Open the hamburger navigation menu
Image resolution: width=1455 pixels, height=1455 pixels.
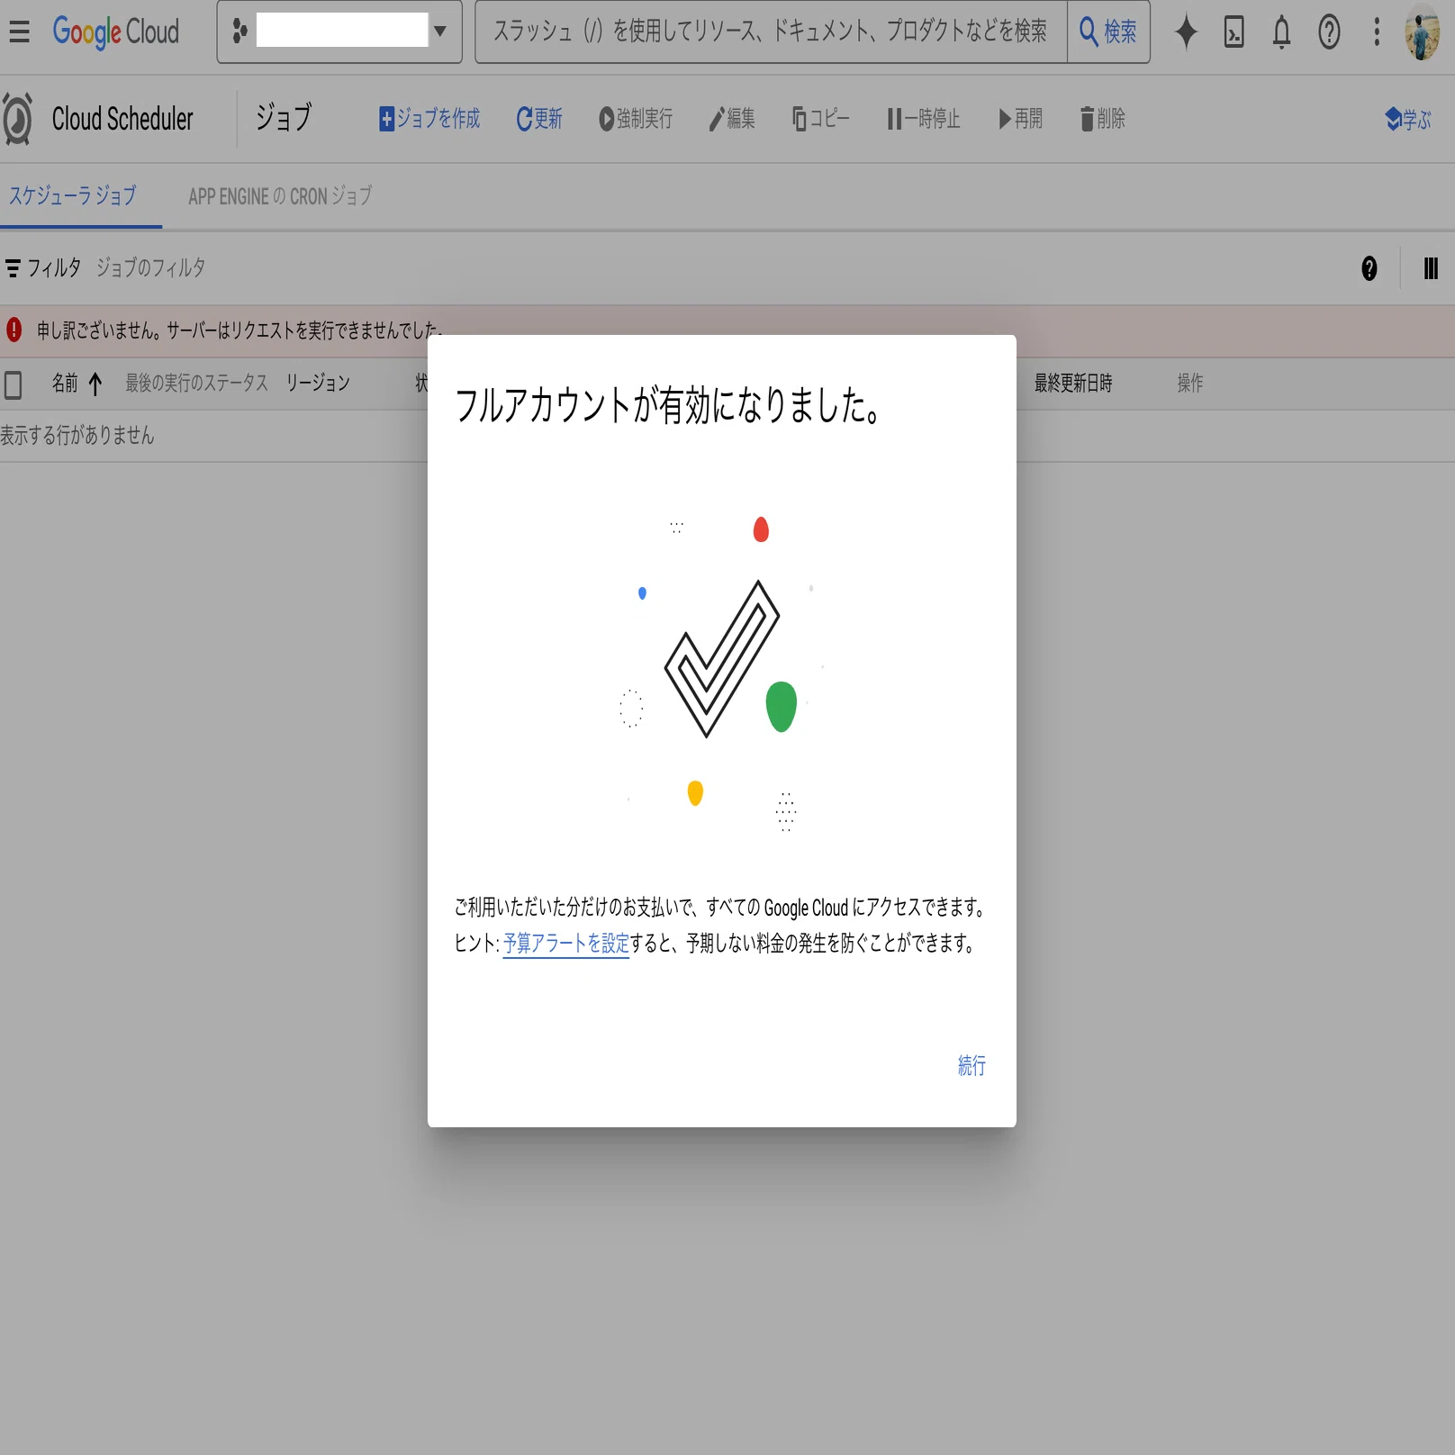[x=19, y=32]
